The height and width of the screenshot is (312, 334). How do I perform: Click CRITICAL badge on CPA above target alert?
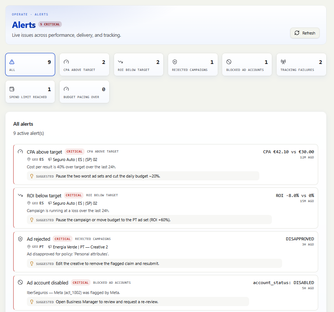74,151
